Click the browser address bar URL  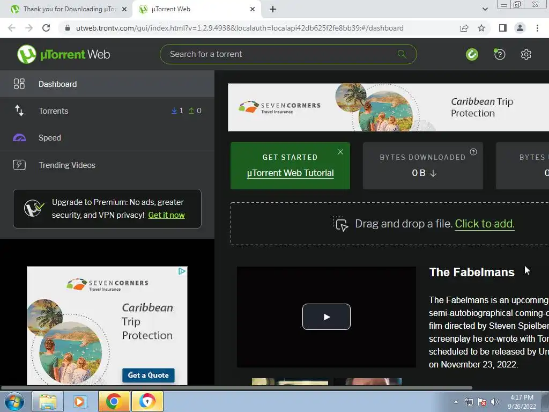[x=240, y=28]
